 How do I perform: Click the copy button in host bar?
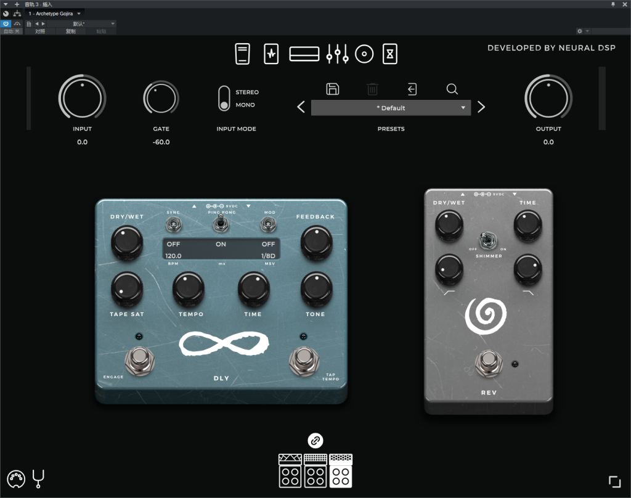tap(71, 31)
